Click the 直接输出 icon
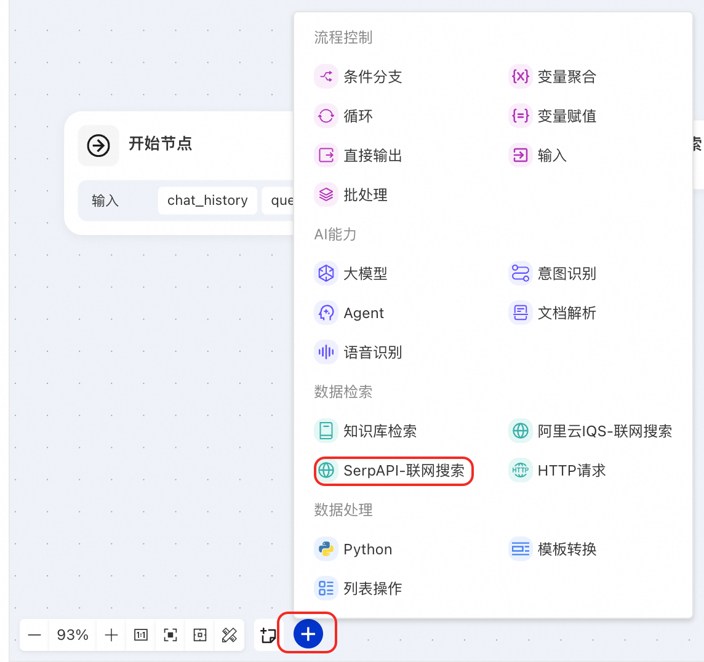Image resolution: width=704 pixels, height=662 pixels. (x=326, y=156)
